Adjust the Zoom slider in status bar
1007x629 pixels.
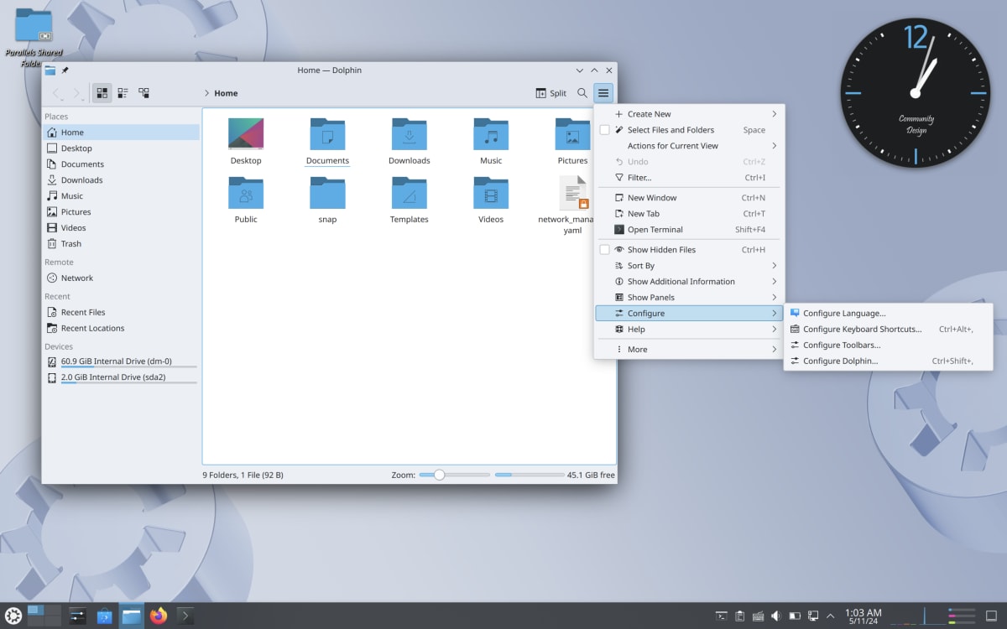[454, 476]
